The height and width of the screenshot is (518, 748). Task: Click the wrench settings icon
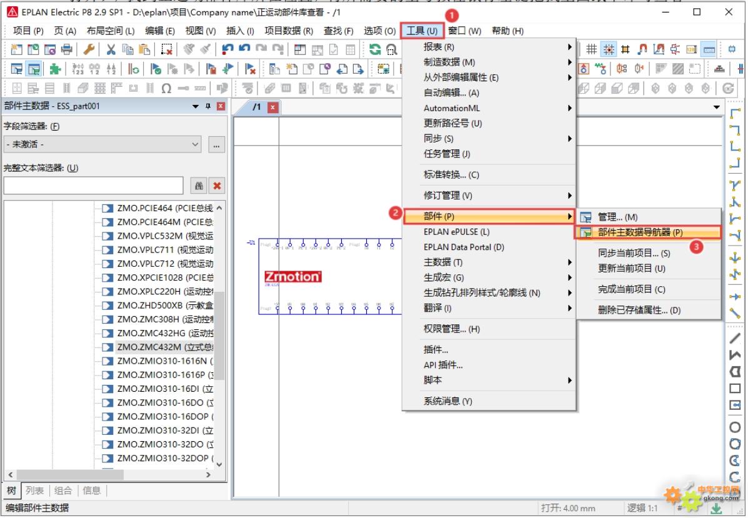click(89, 49)
